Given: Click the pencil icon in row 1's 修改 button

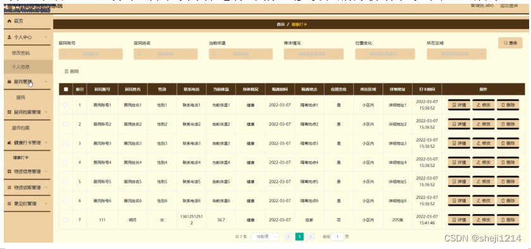Looking at the screenshot, I should [479, 105].
